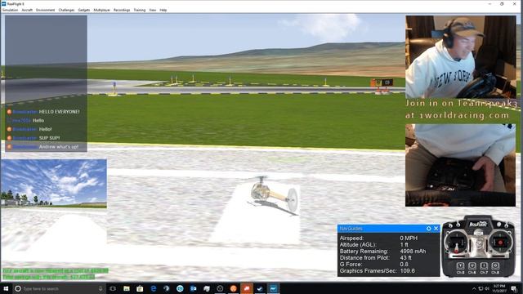This screenshot has height=294, width=523.
Task: Open Outlook from the taskbar
Action: (x=194, y=288)
